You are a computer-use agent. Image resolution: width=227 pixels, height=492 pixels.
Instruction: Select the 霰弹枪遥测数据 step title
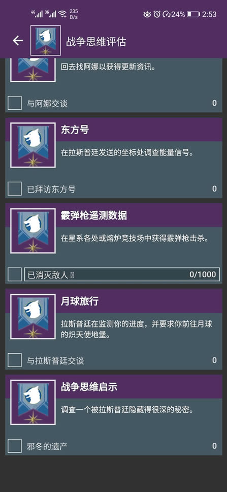pyautogui.click(x=93, y=216)
